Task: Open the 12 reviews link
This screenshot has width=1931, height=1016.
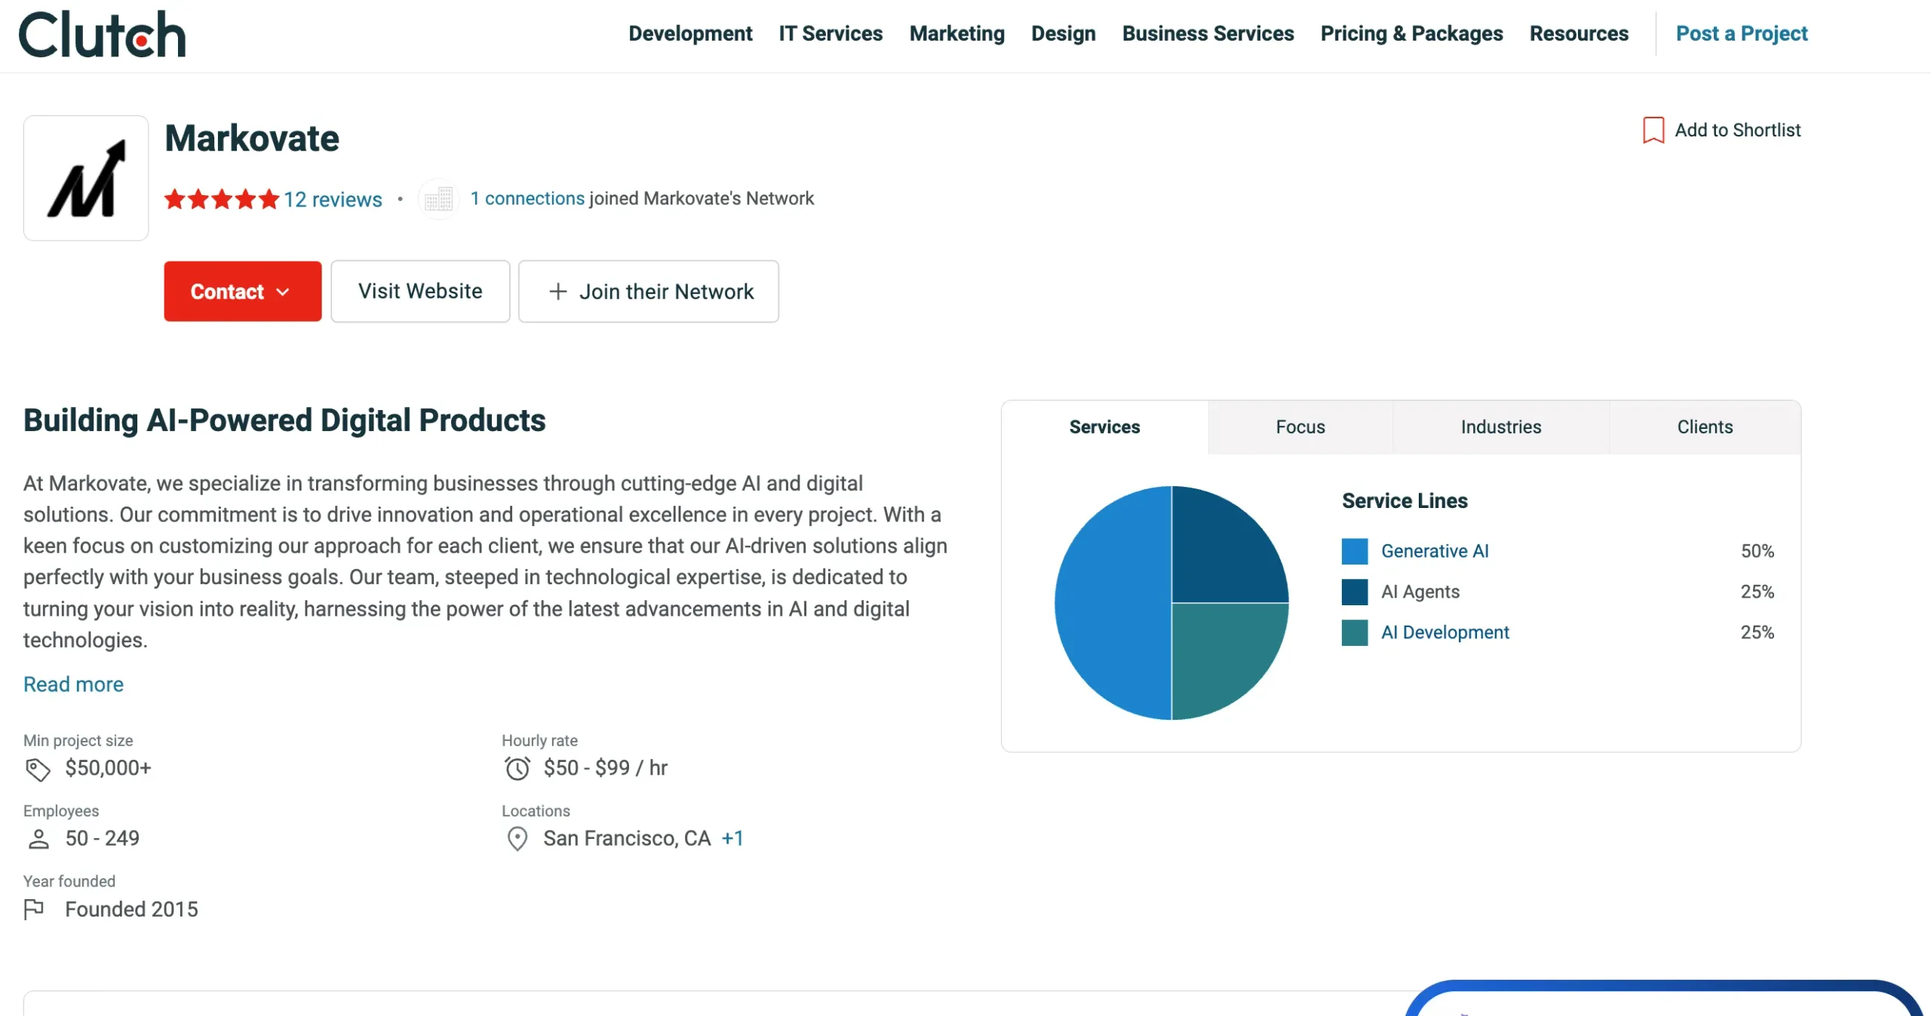Action: (x=332, y=199)
